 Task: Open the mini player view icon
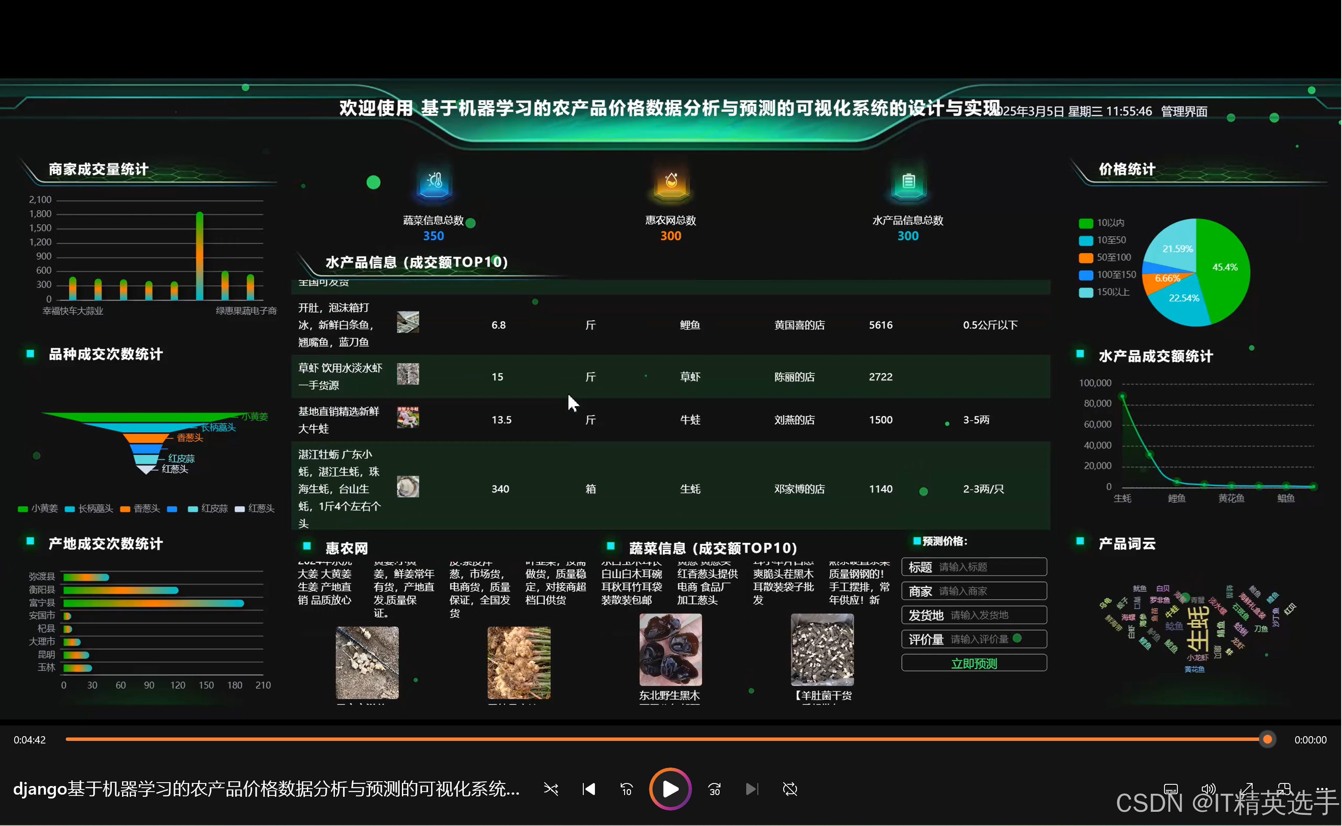pyautogui.click(x=1284, y=789)
